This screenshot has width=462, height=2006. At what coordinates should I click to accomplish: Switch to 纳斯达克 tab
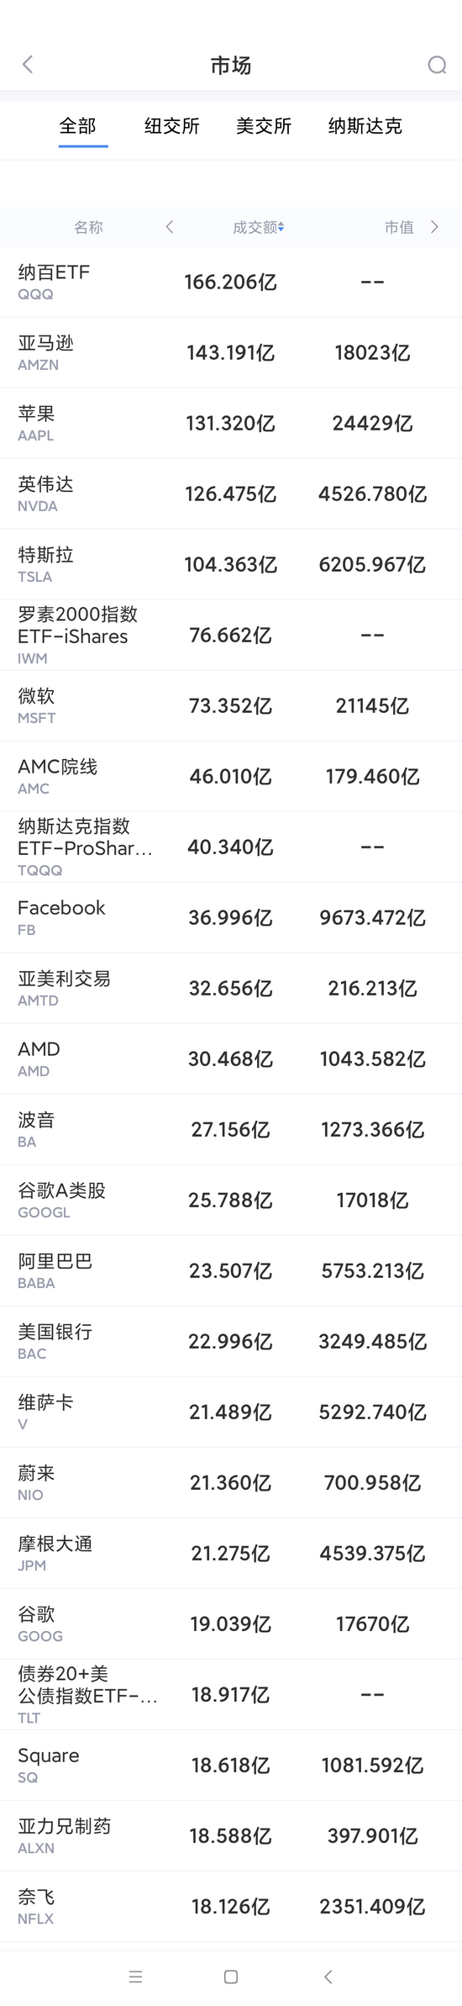pos(365,126)
